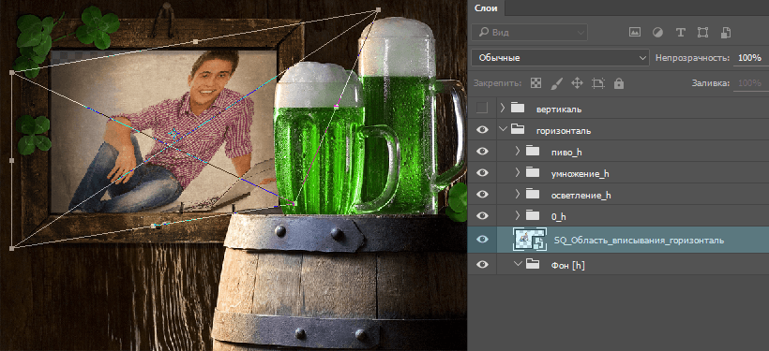Click transform handle at top-right corner

378,9
